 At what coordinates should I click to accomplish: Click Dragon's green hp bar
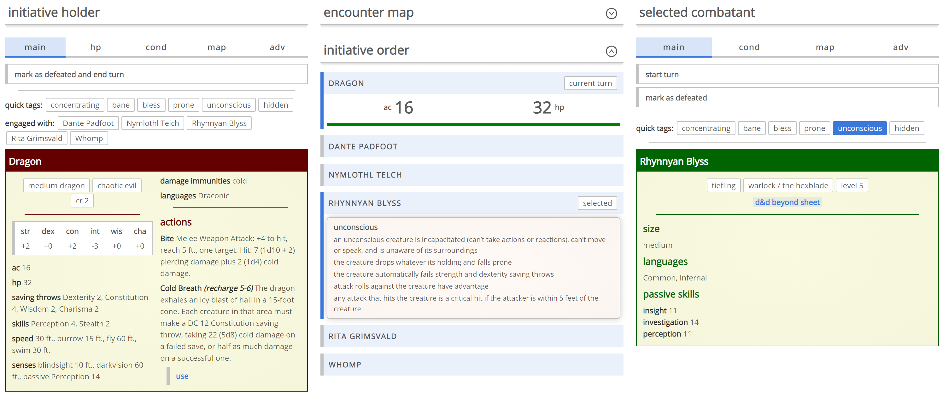click(473, 125)
